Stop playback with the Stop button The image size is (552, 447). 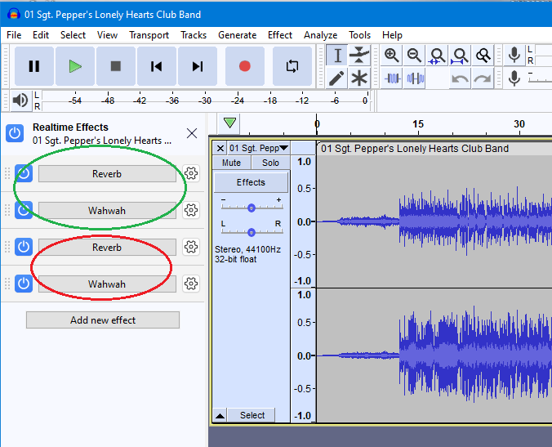116,66
